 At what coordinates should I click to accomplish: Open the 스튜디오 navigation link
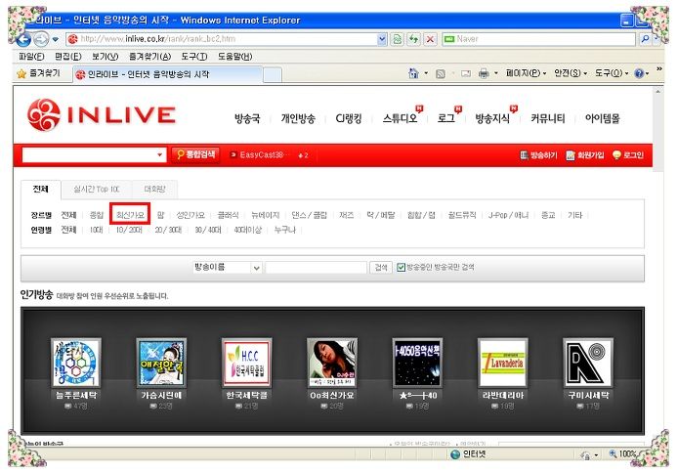click(400, 119)
